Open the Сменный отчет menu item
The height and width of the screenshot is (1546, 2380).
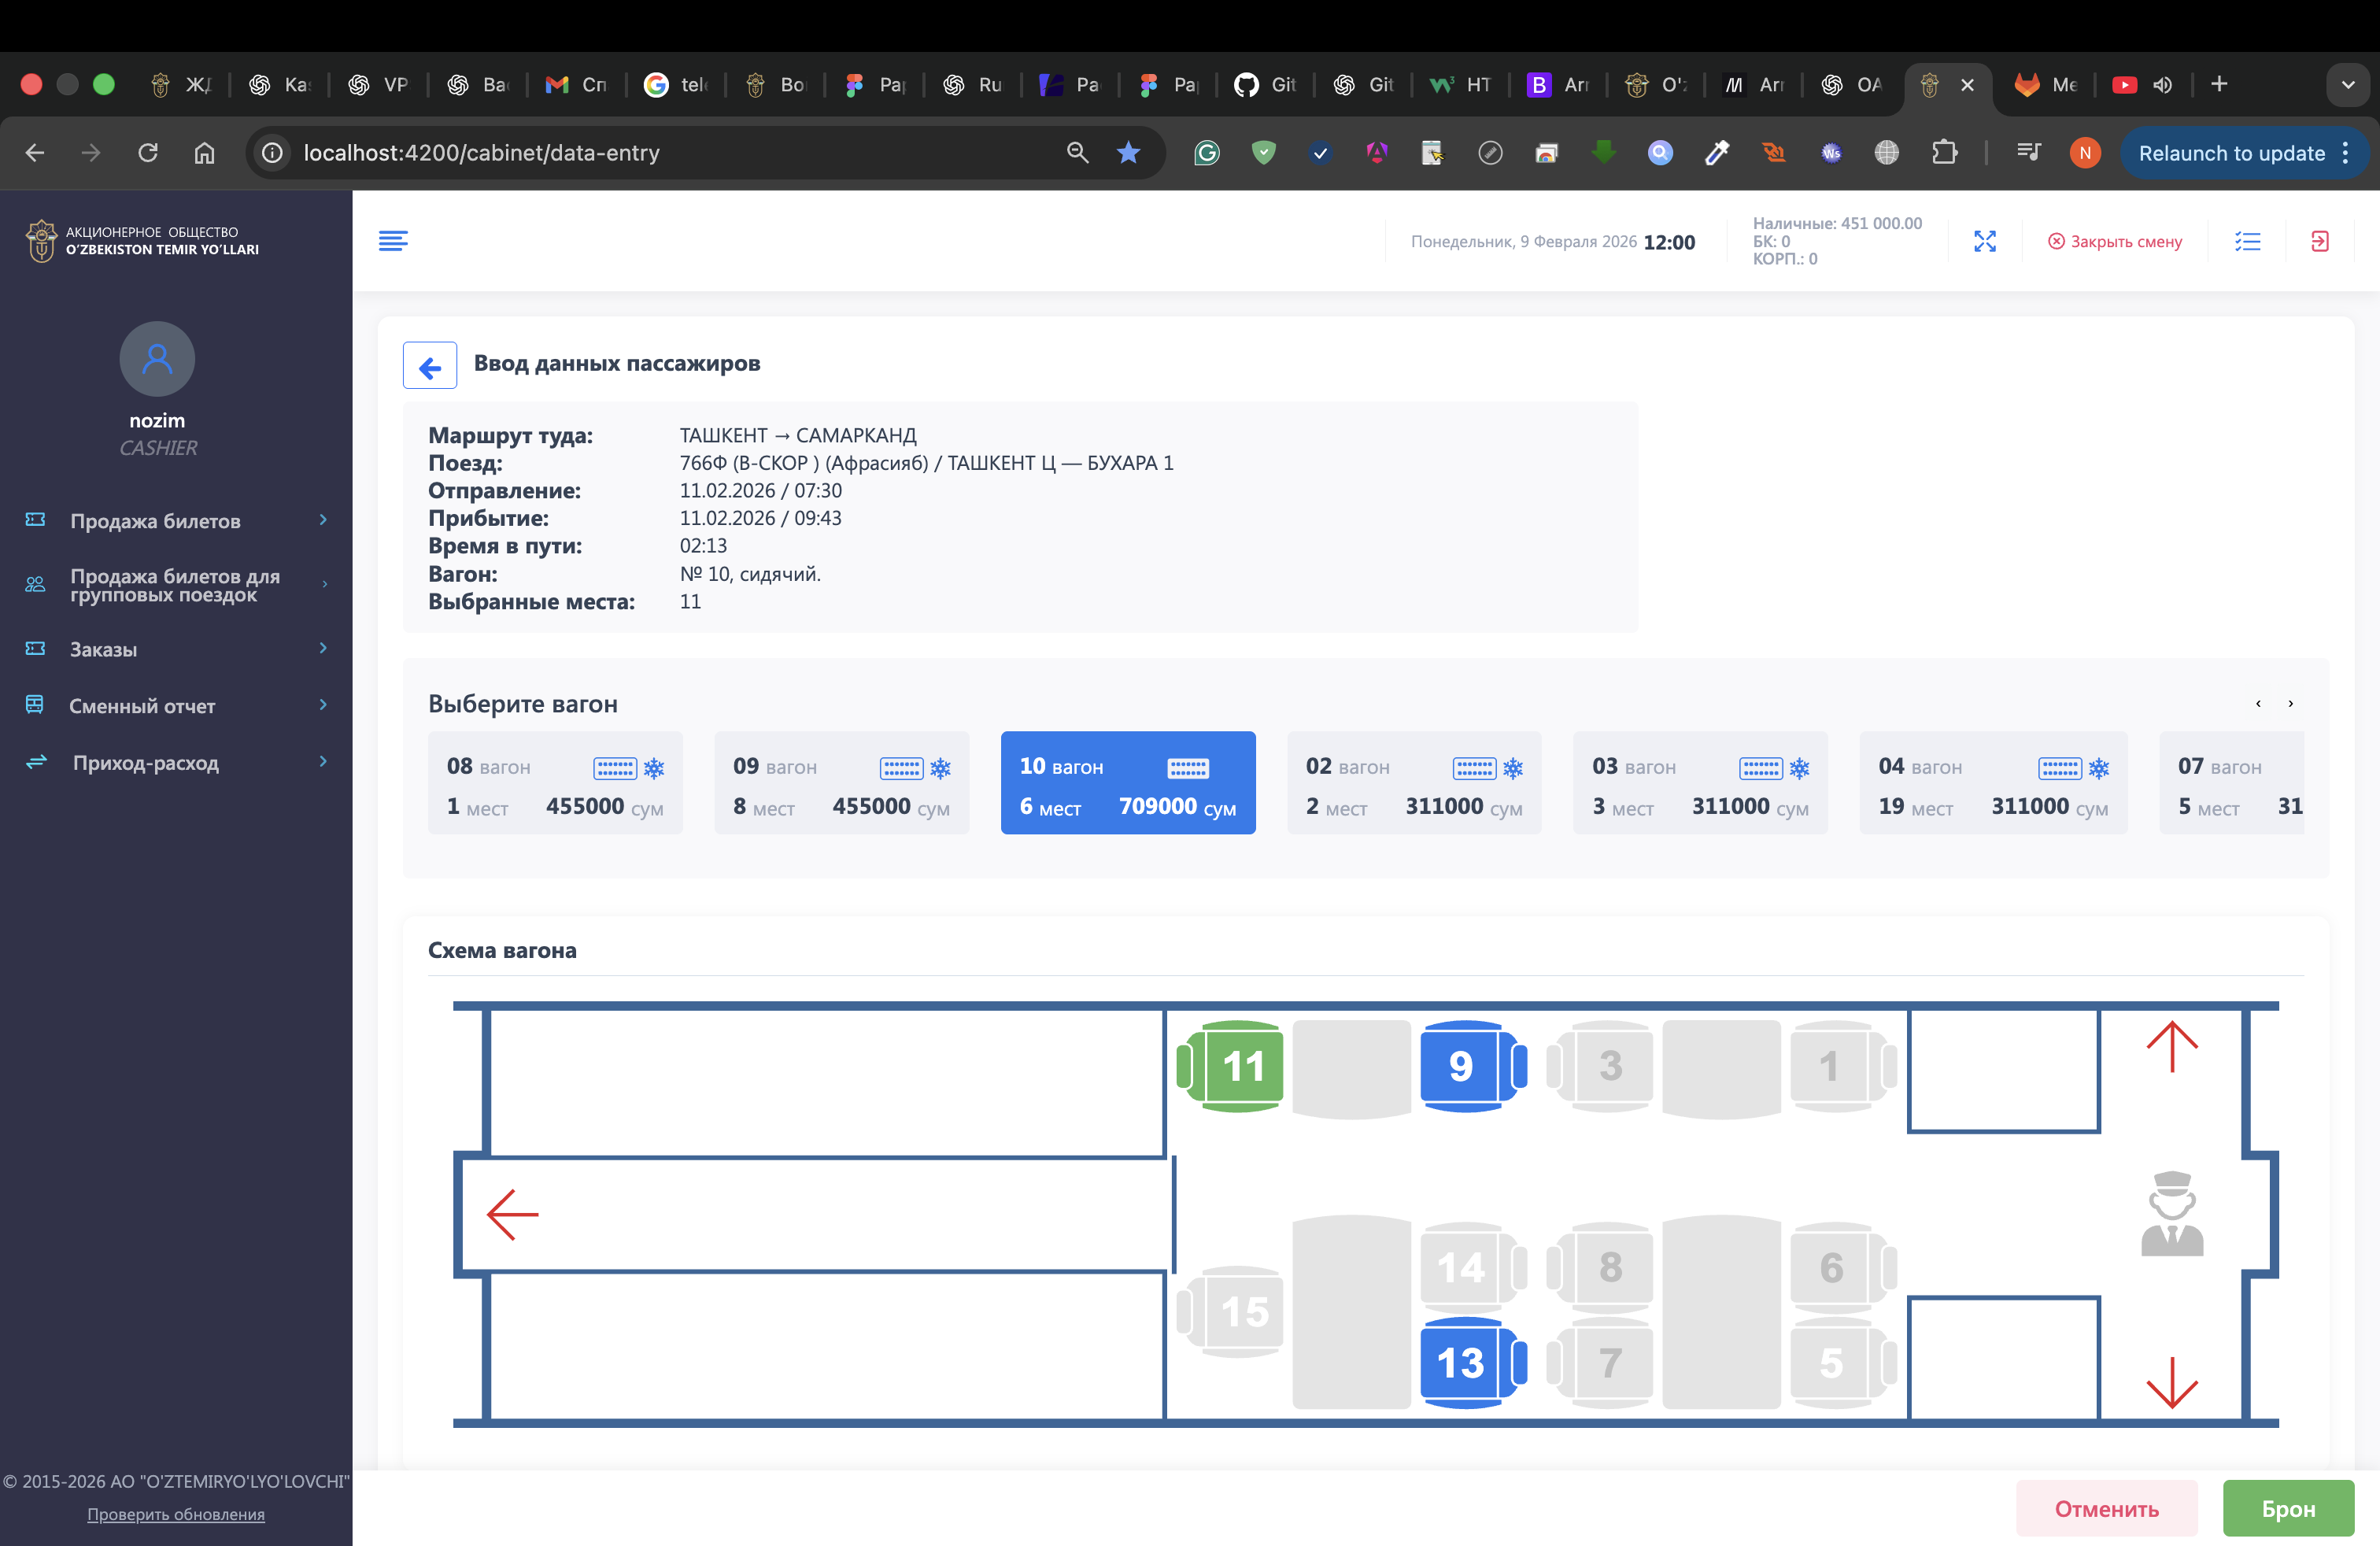tap(143, 705)
